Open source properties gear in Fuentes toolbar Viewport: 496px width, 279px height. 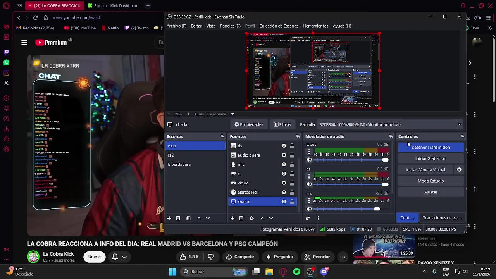(251, 218)
